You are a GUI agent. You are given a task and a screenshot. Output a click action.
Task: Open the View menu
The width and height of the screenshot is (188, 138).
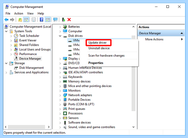pos(30,13)
